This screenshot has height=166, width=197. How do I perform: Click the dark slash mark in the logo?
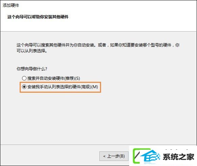(x=137, y=155)
